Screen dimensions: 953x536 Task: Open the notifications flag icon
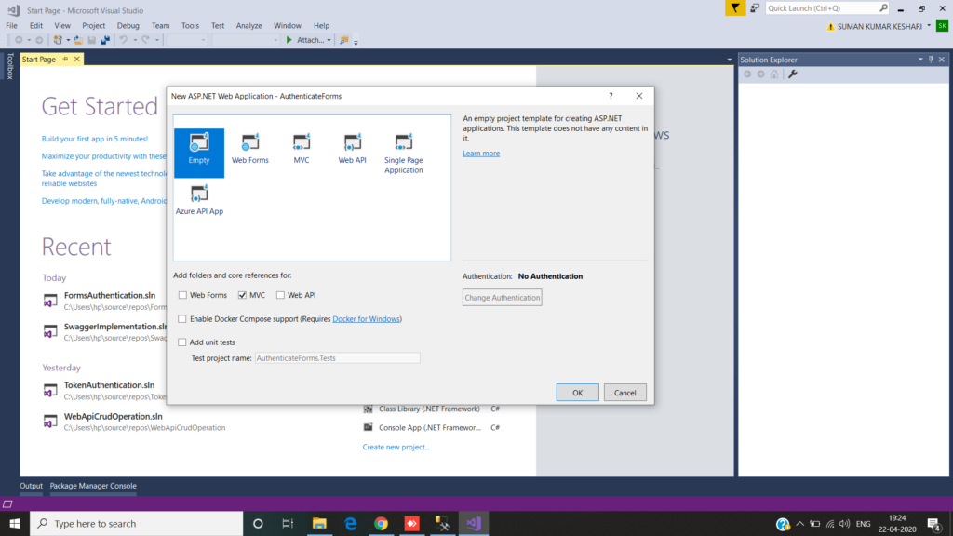pos(735,7)
